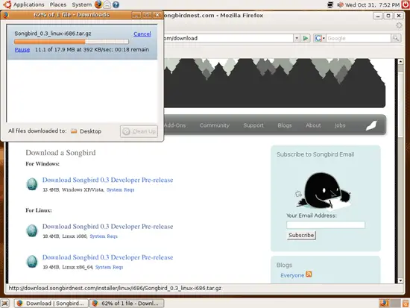Open the Jobs page
The height and width of the screenshot is (308, 410).
[340, 125]
